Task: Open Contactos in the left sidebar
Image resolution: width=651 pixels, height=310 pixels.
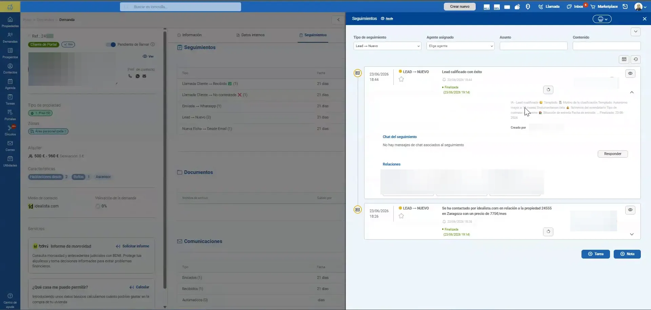Action: point(10,69)
